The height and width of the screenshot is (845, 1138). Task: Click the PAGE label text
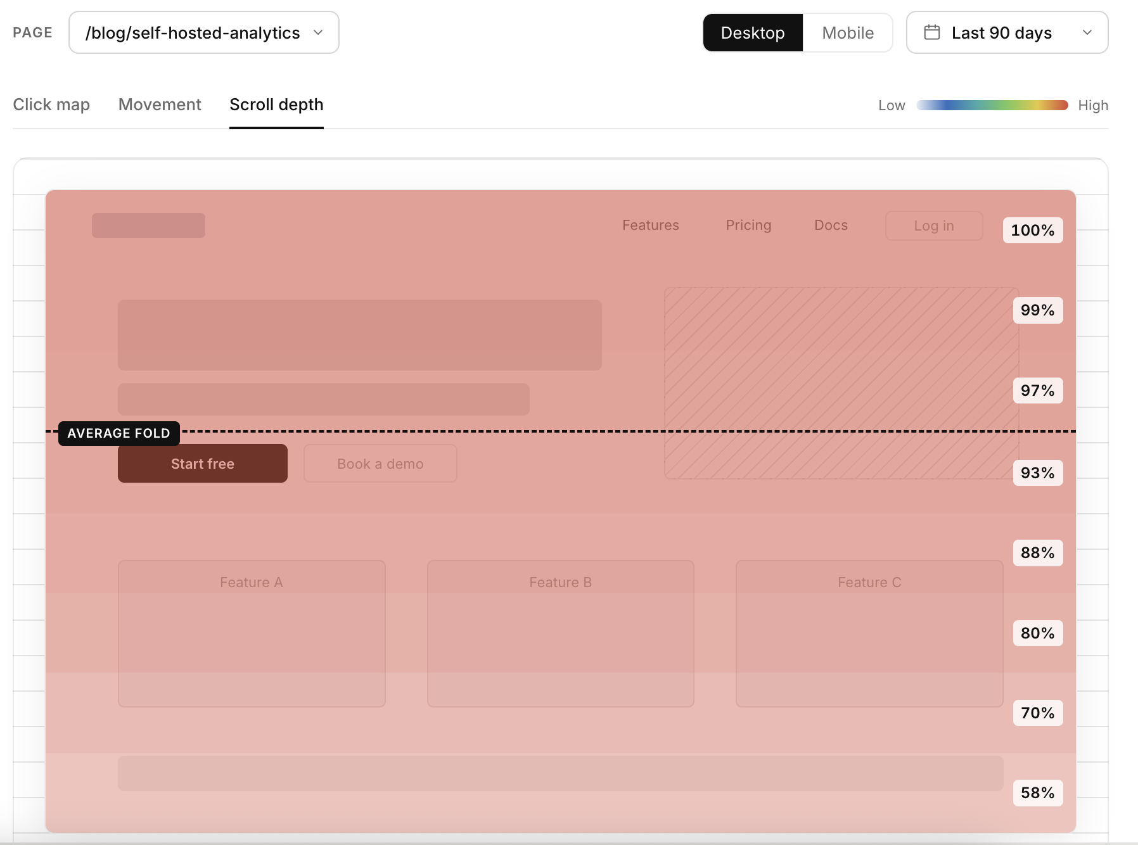point(33,32)
